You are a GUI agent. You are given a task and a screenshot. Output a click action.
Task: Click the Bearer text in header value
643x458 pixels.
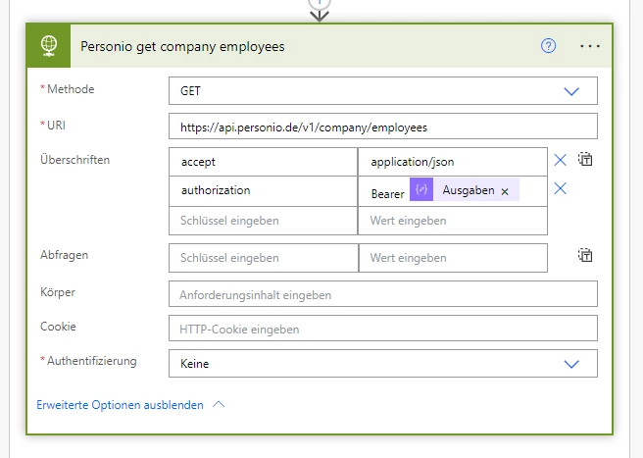387,194
